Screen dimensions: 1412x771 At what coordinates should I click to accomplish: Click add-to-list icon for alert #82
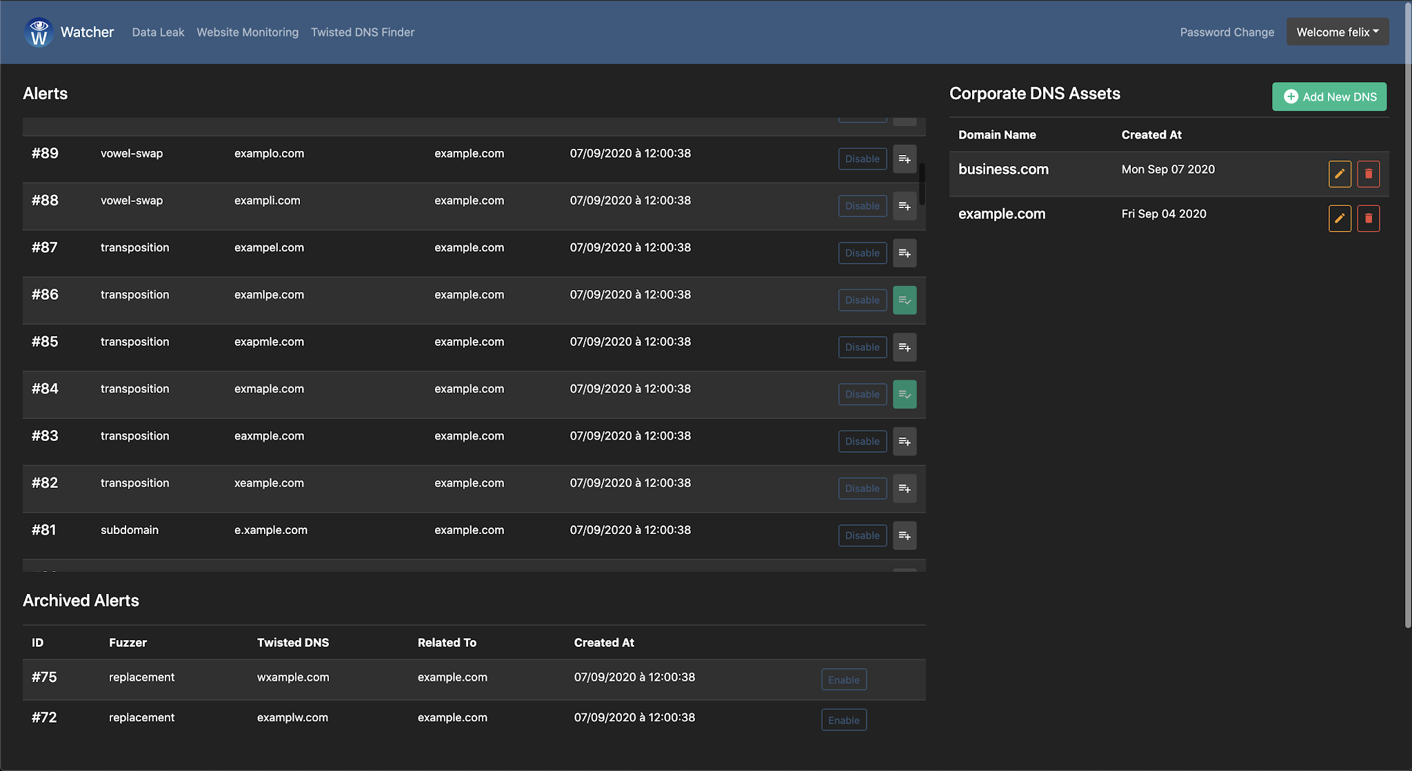coord(905,489)
